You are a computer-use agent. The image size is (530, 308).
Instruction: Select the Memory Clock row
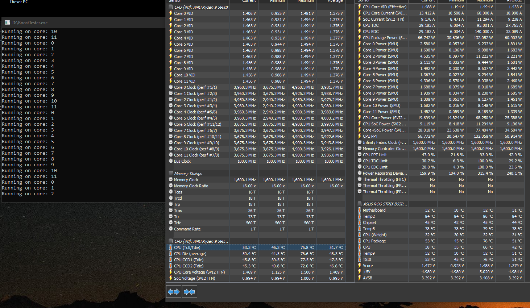pyautogui.click(x=256, y=180)
